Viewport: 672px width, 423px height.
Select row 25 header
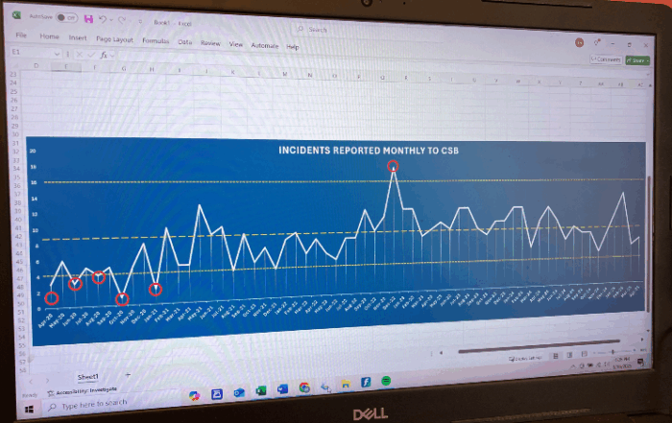(13, 92)
